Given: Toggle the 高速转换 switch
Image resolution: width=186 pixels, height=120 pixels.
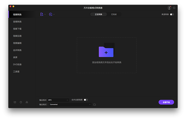Looking at the screenshot, I should point(172,15).
